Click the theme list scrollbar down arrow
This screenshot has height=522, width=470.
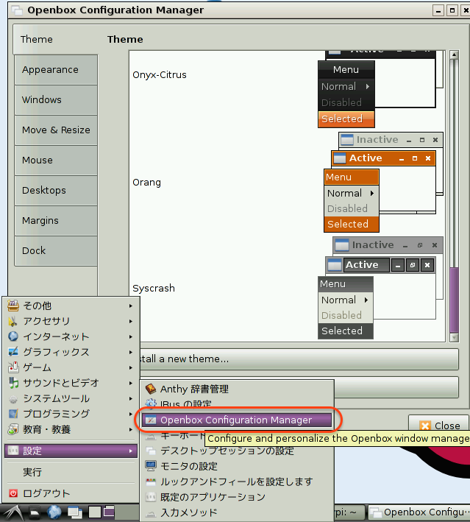(454, 337)
